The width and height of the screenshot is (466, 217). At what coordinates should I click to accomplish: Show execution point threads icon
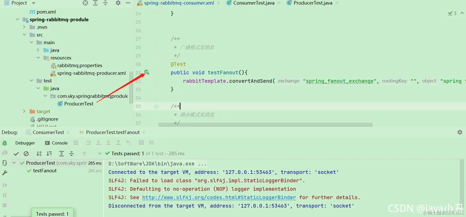[x=76, y=142]
